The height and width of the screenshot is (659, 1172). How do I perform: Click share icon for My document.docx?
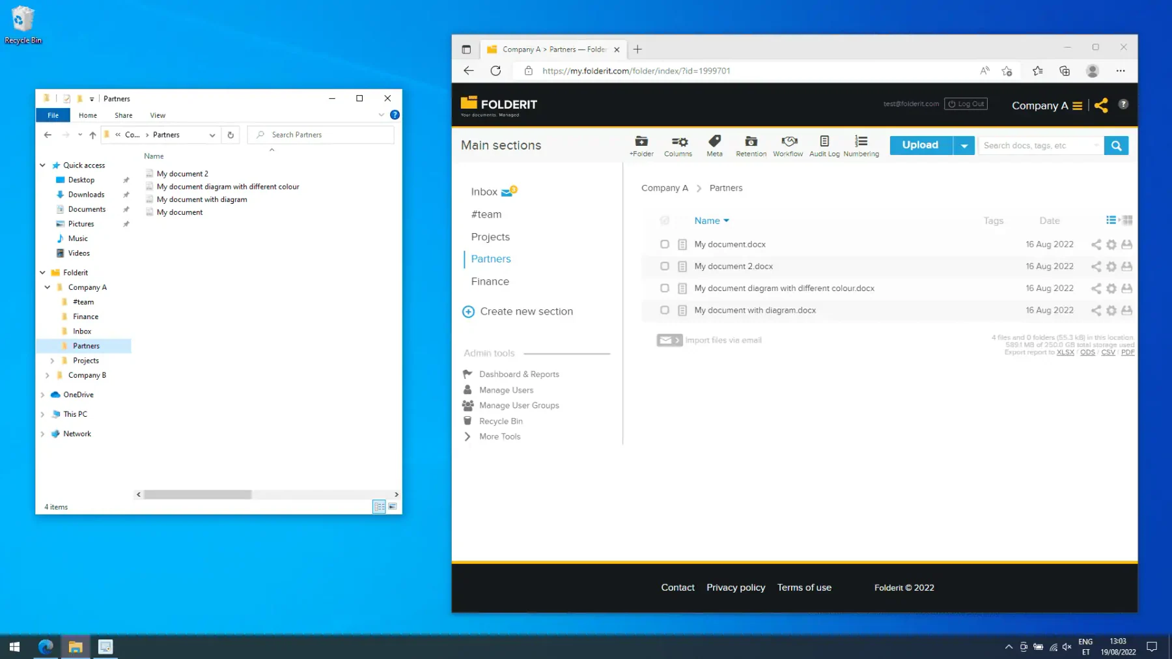coord(1096,245)
